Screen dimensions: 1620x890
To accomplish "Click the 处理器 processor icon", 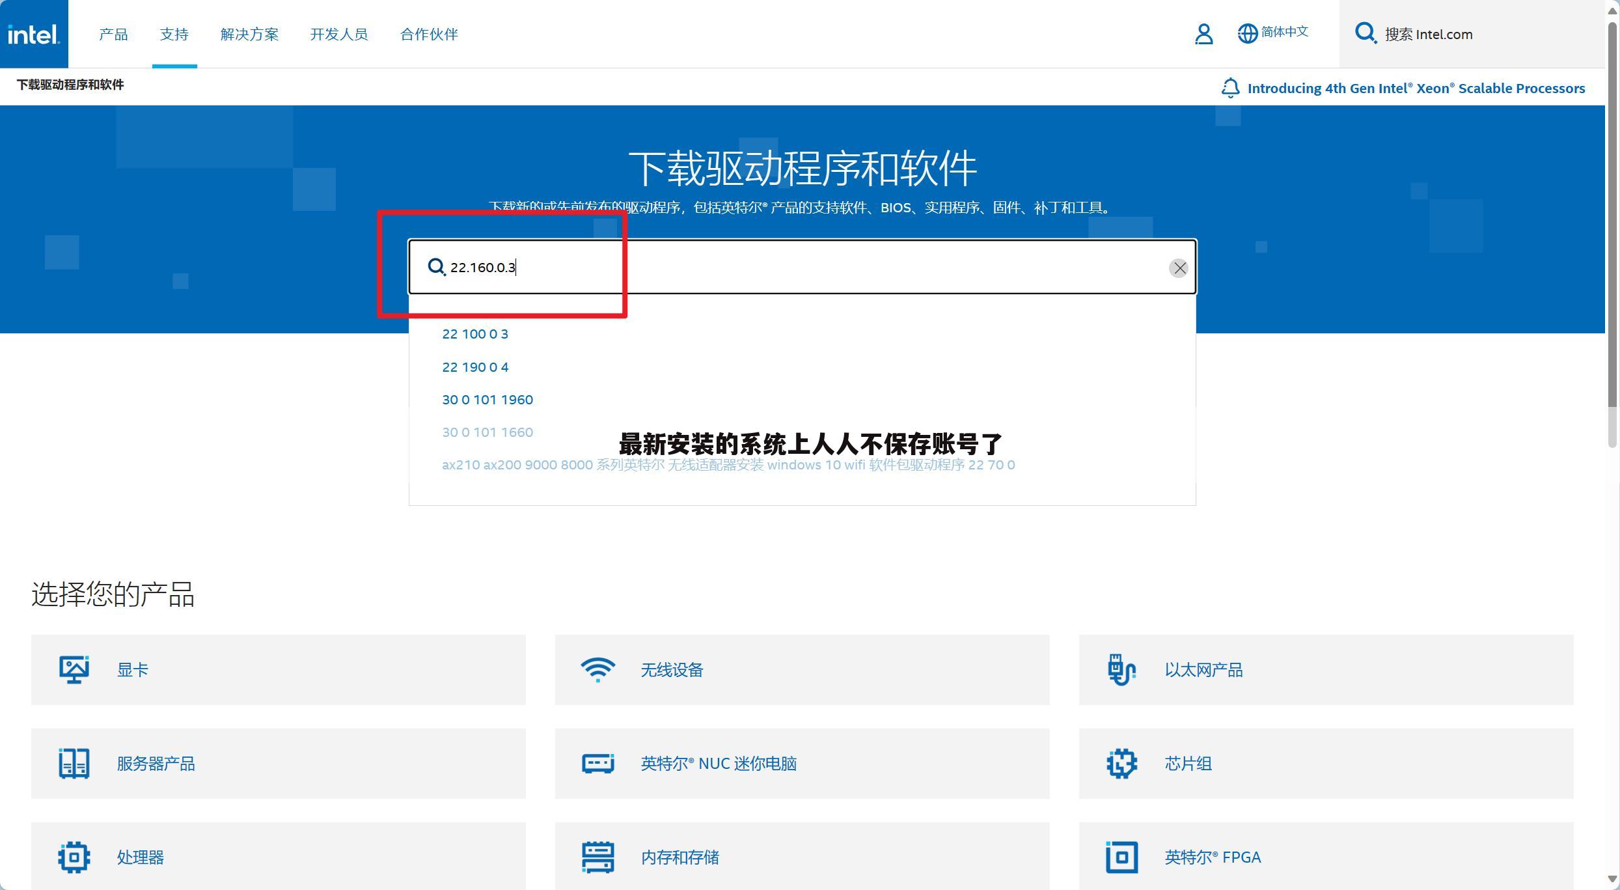I will pos(74,857).
